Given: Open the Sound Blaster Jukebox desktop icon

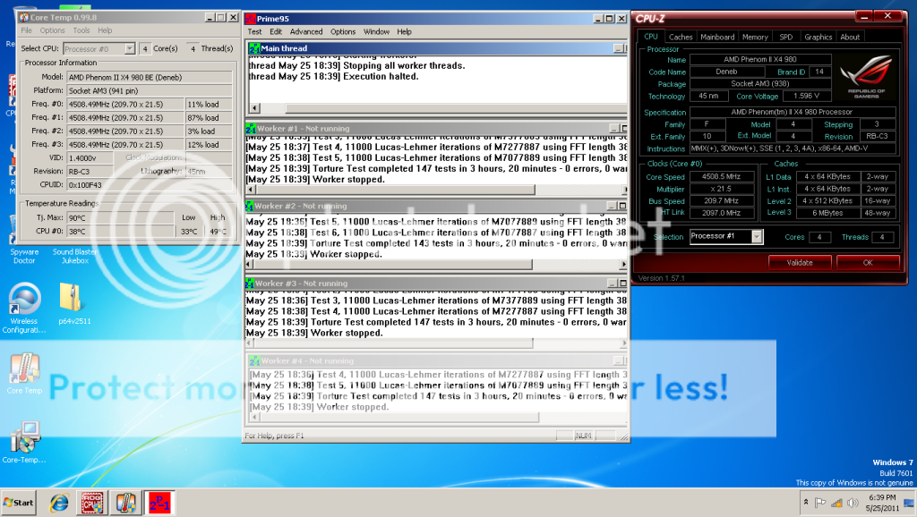Looking at the screenshot, I should click(75, 256).
